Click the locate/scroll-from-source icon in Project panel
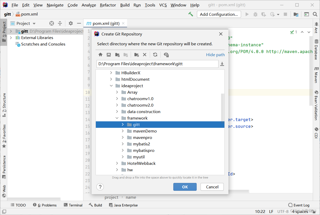The width and height of the screenshot is (320, 215). click(x=52, y=23)
